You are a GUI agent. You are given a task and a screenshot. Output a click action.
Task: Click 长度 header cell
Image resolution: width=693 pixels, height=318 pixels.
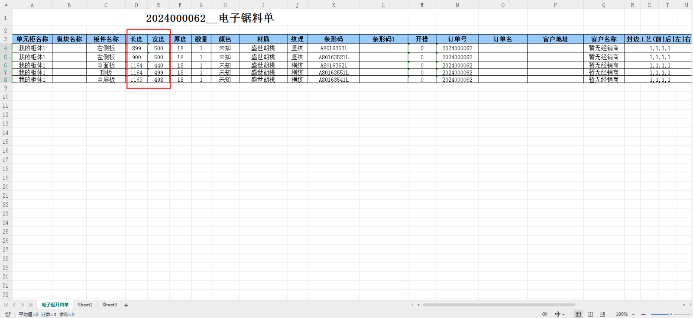coord(136,39)
